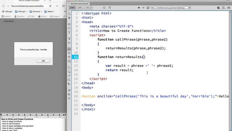The height and width of the screenshot is (131, 232).
Task: Click the Collapse Selection icon
Action: click(69, 28)
